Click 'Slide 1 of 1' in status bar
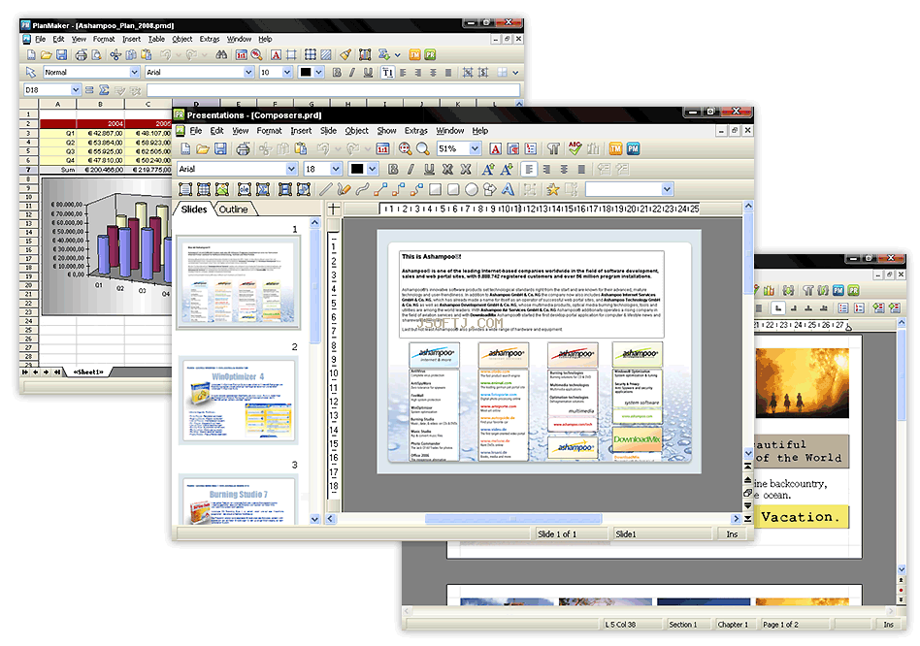Viewport: 920px width, 646px height. click(557, 534)
